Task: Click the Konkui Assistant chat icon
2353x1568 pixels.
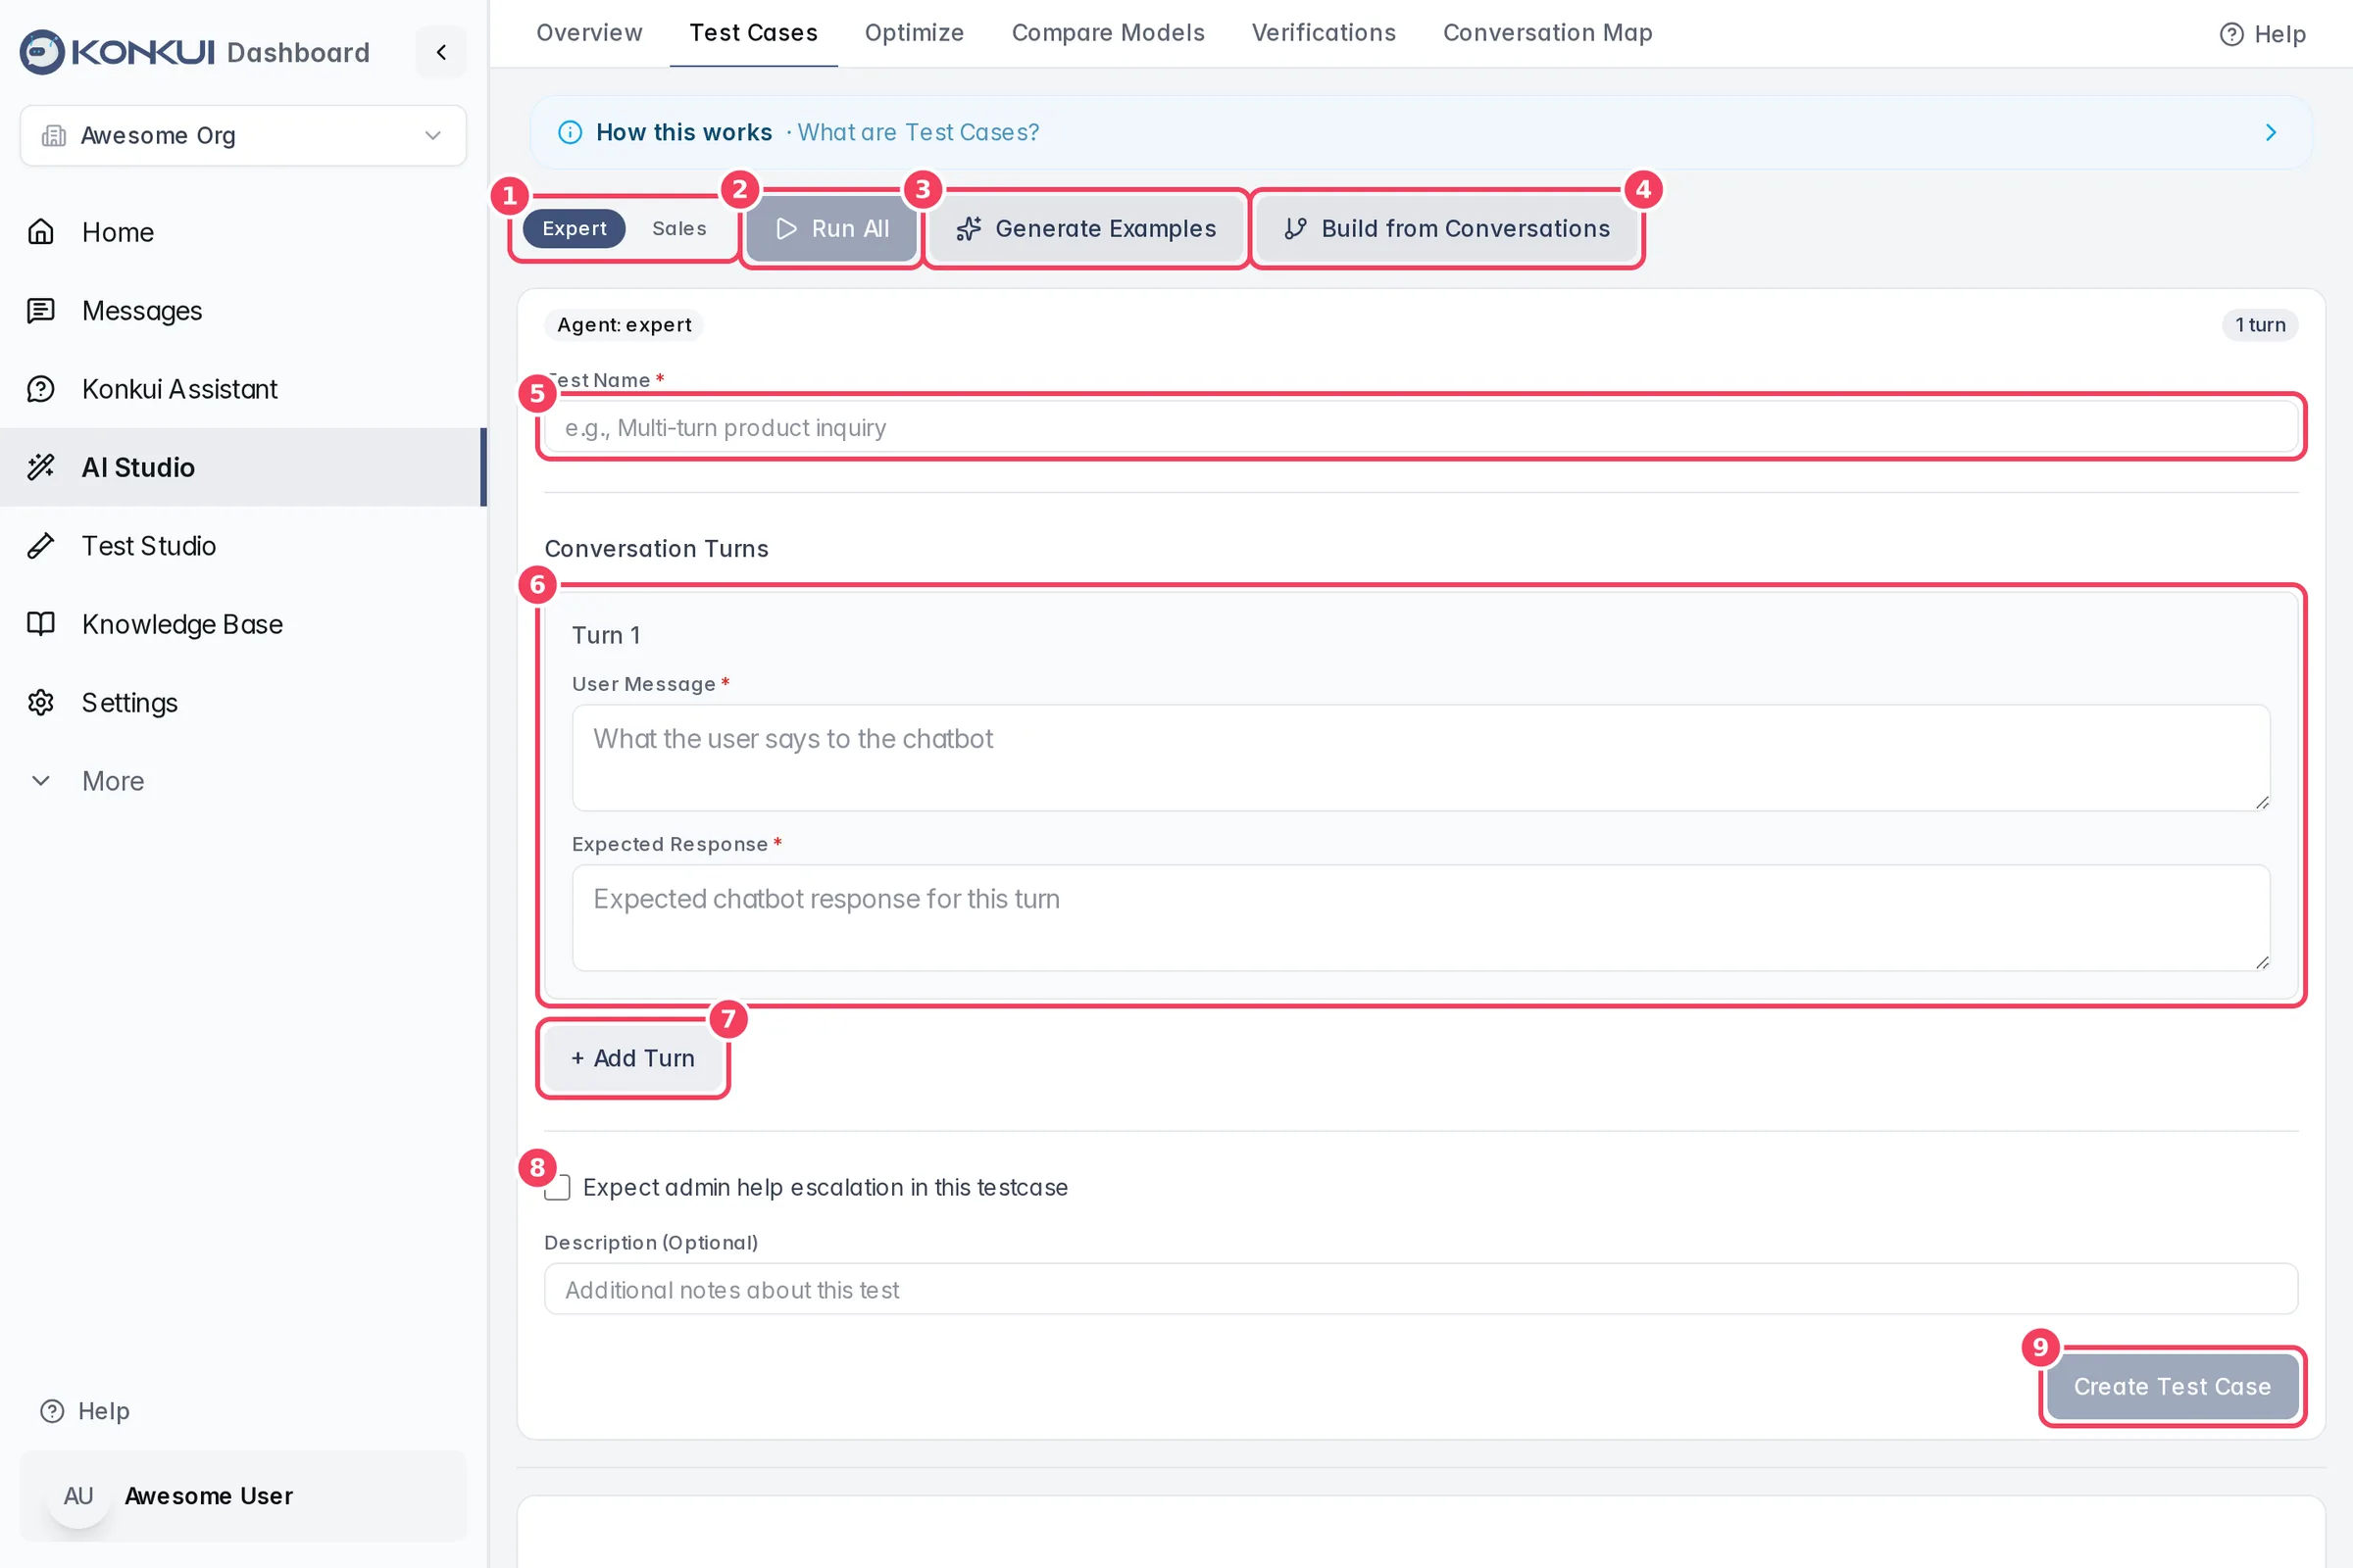Action: tap(41, 389)
